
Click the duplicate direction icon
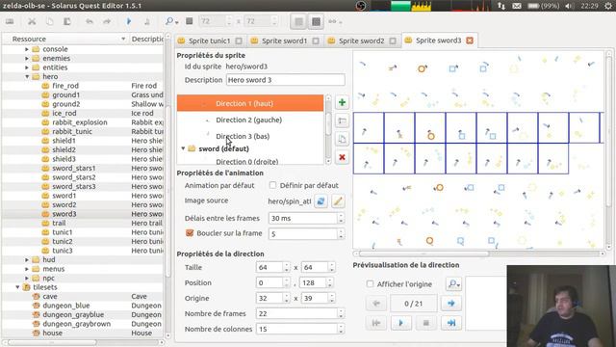(x=343, y=139)
